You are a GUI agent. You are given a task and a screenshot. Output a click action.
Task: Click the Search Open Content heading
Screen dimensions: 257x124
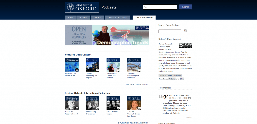169,25
